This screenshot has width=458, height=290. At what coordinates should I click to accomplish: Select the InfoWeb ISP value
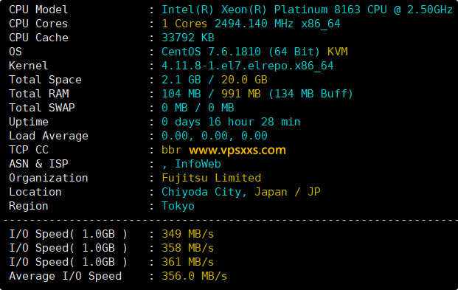[x=198, y=164]
